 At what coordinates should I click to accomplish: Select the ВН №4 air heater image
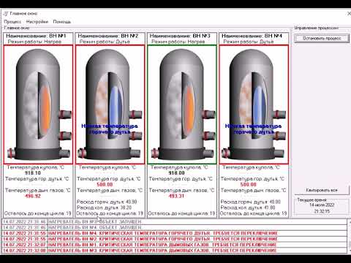pos(254,104)
